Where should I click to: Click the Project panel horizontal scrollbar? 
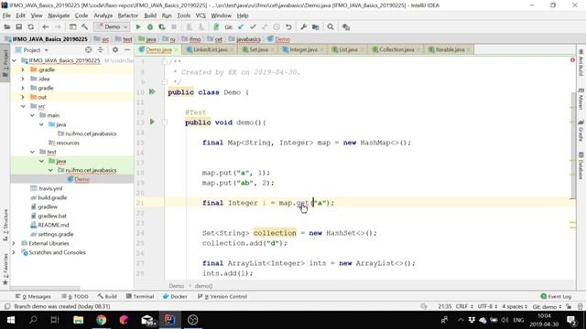click(45, 288)
